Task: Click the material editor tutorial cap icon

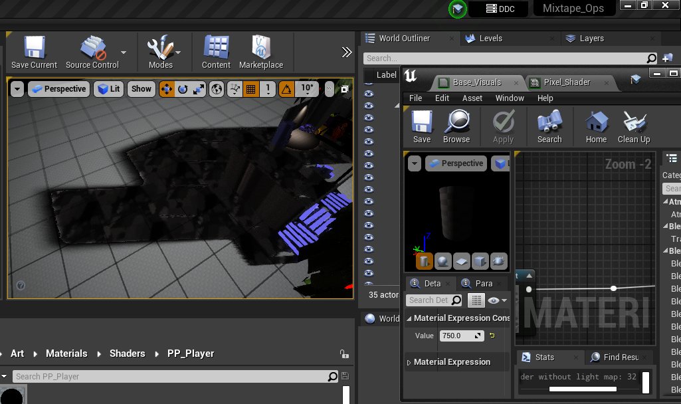Action: (635, 79)
